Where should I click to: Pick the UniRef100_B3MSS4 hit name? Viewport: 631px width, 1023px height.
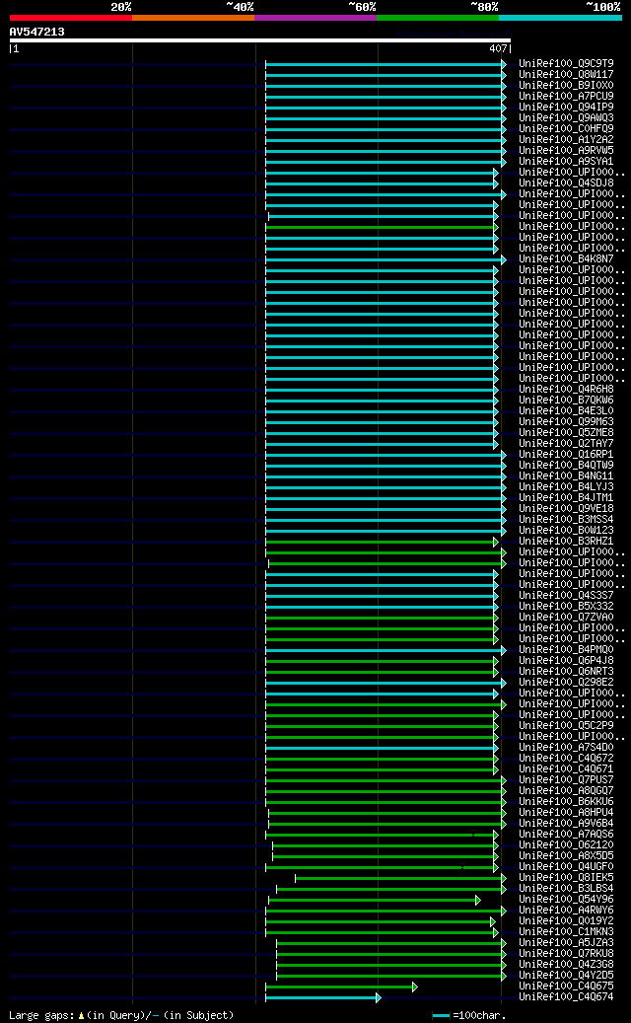tap(566, 519)
